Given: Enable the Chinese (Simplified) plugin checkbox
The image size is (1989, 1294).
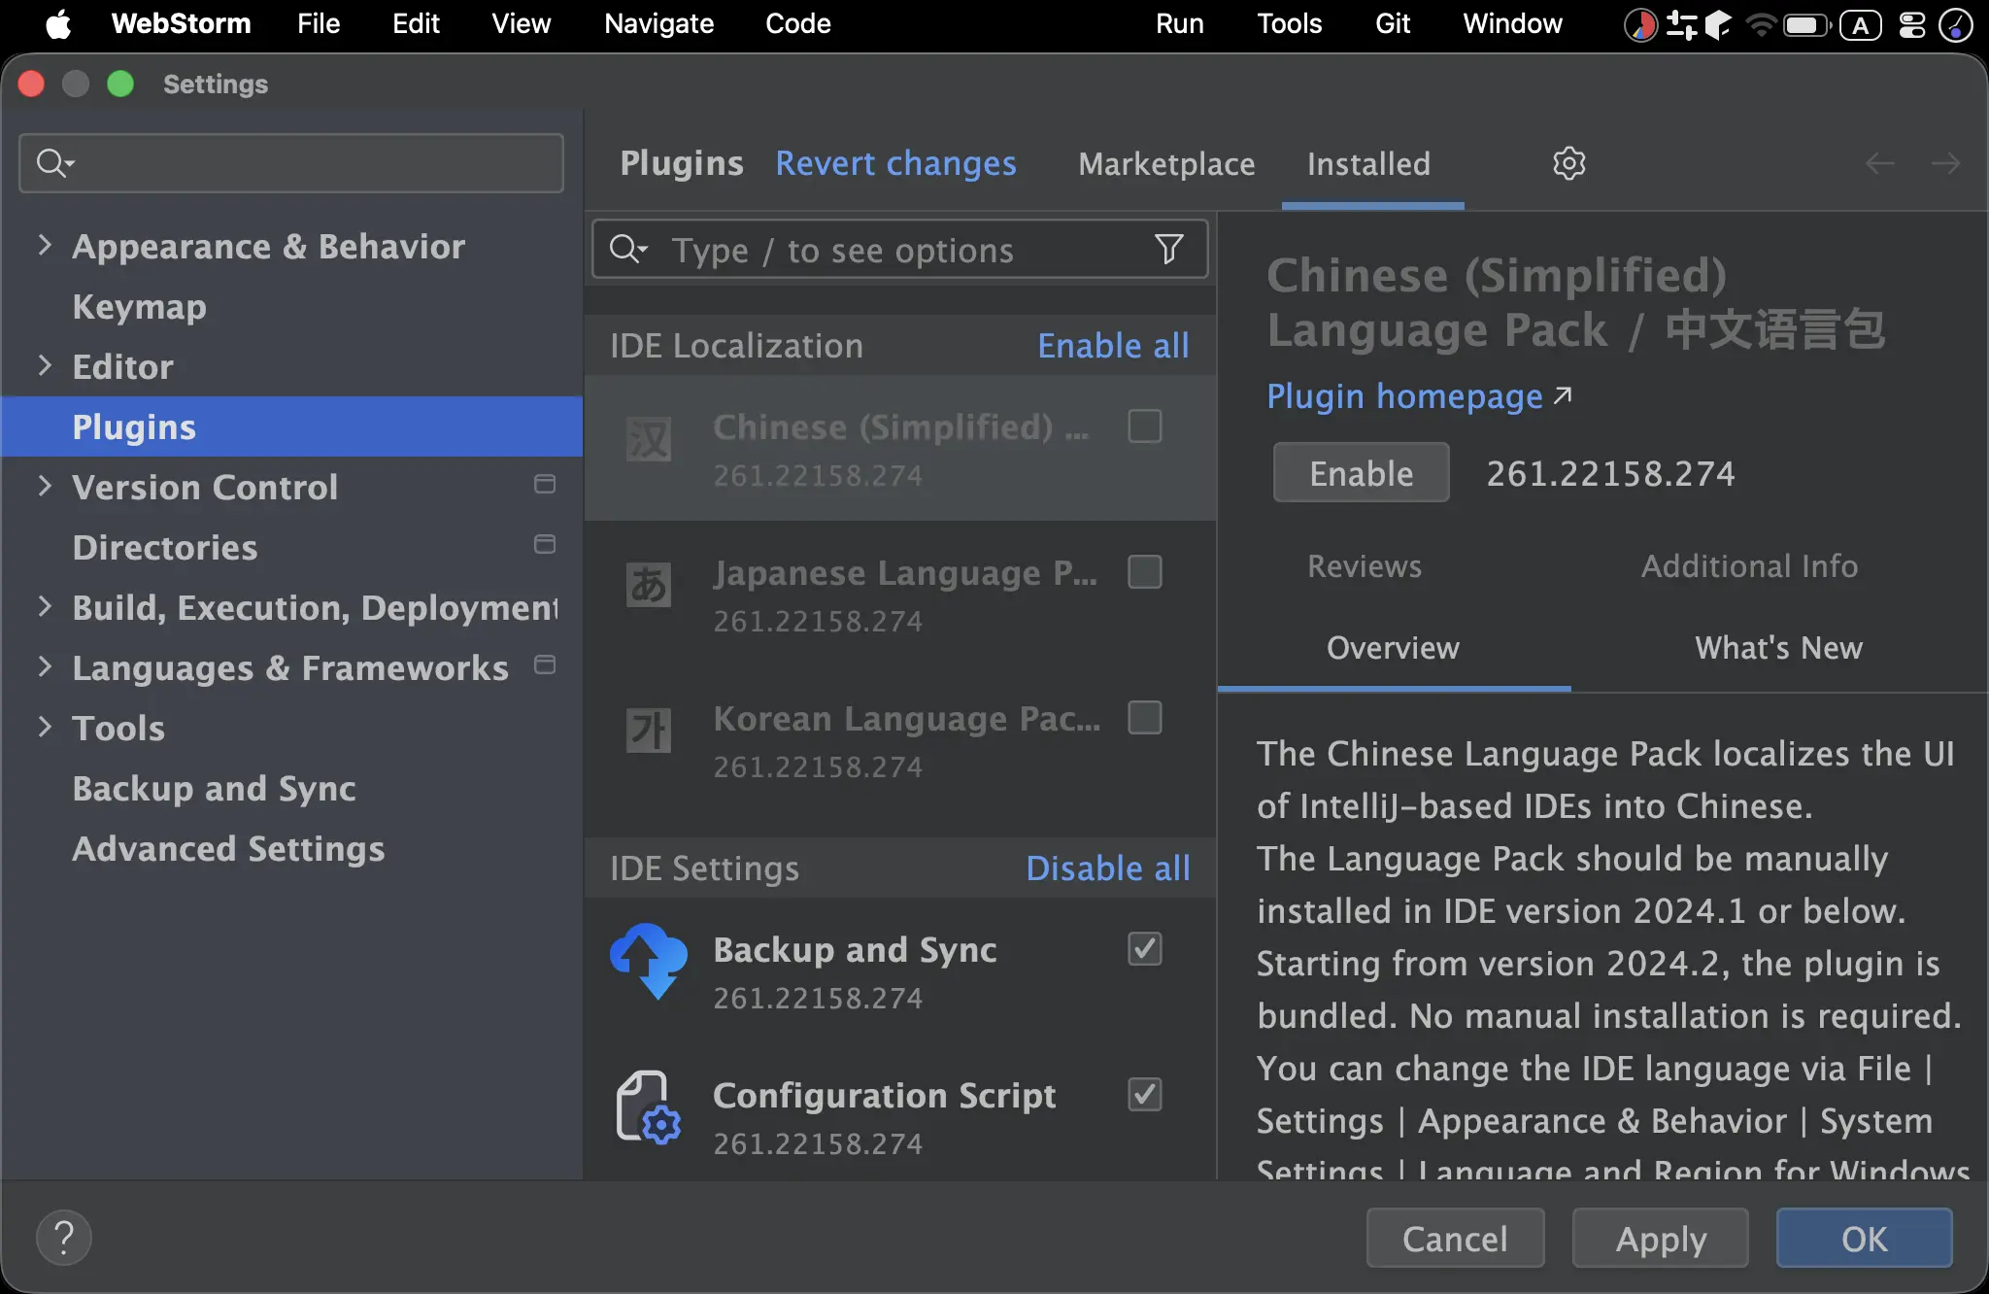Looking at the screenshot, I should click(1145, 426).
